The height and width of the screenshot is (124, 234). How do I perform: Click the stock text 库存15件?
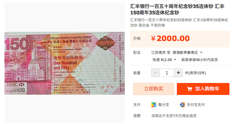click(197, 73)
